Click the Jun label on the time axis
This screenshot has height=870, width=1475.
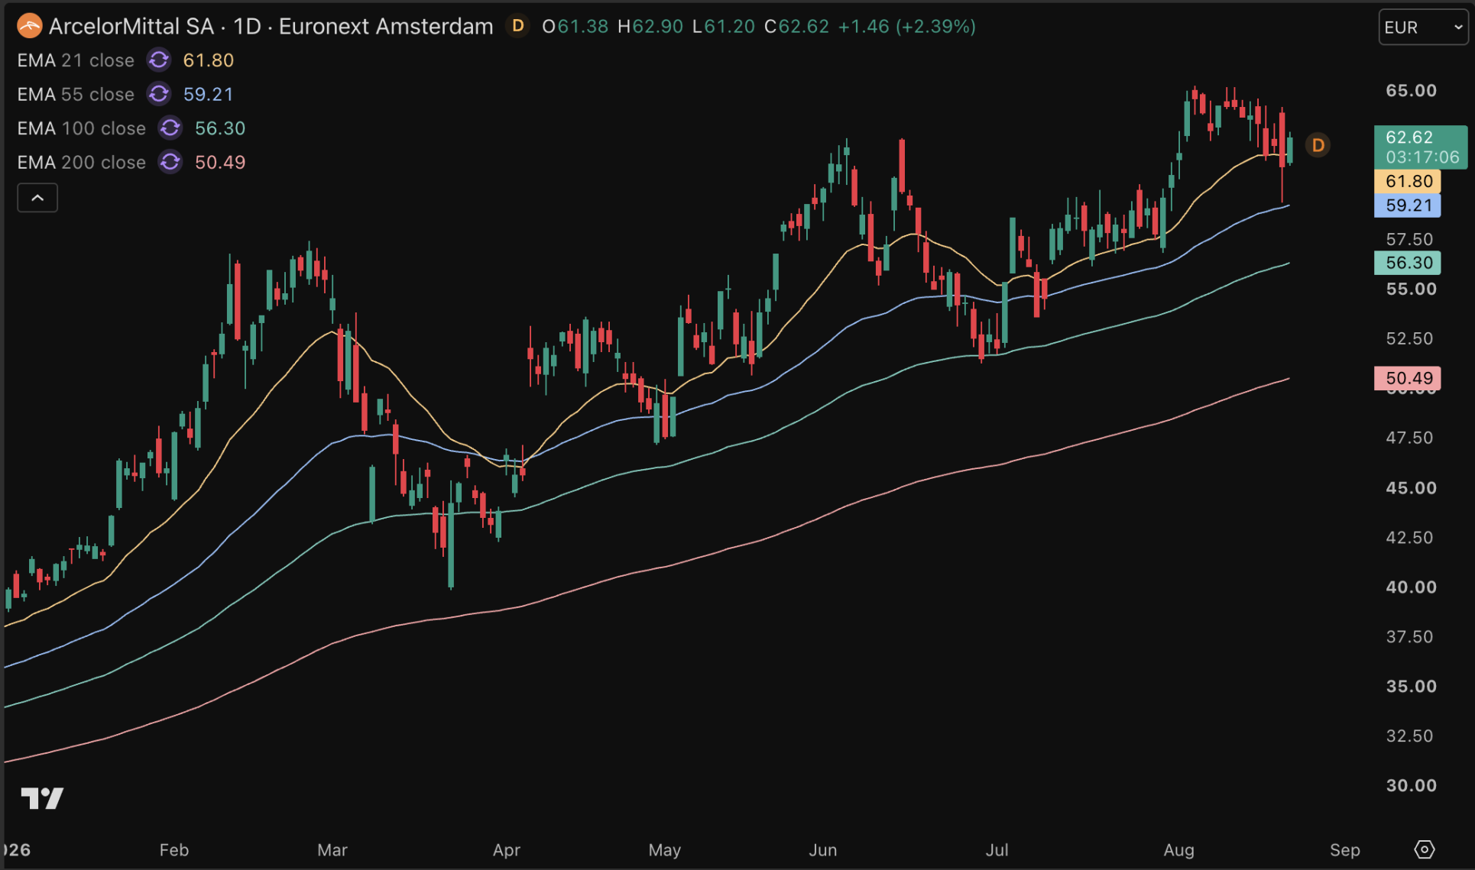coord(823,849)
